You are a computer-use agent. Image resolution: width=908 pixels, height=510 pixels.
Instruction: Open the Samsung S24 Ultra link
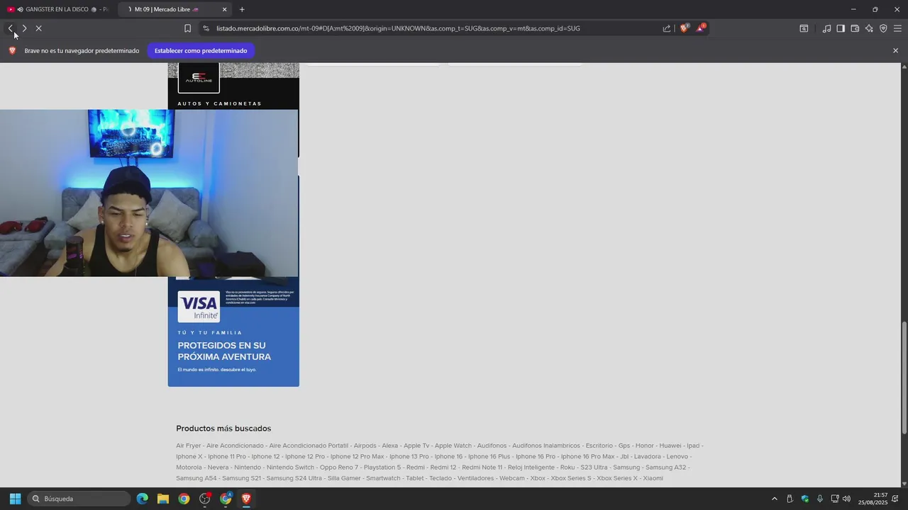[294, 478]
